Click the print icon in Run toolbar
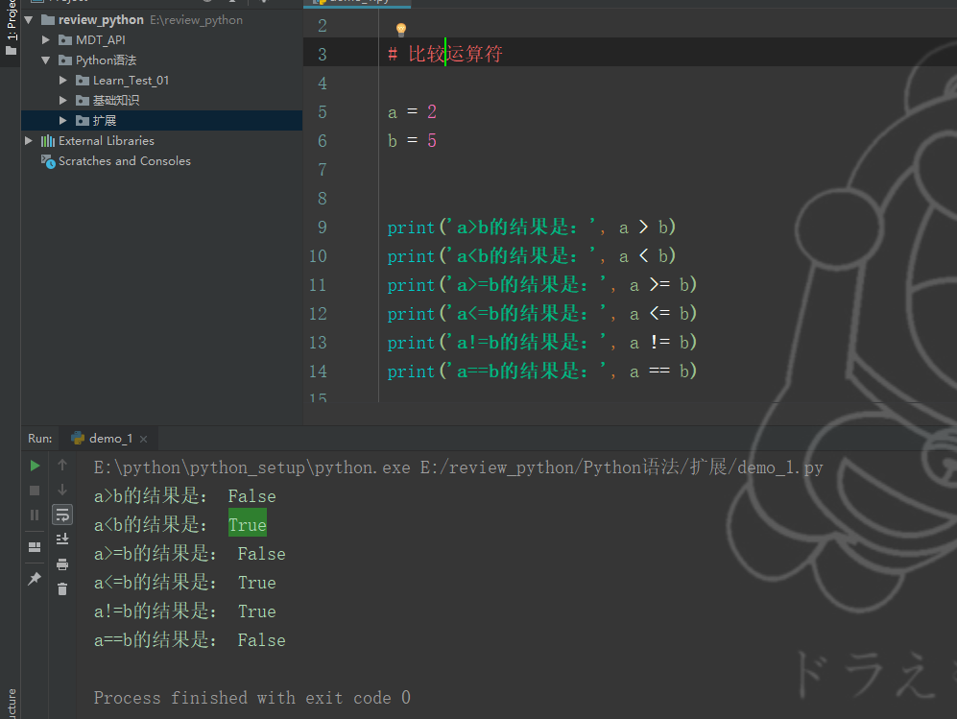This screenshot has width=957, height=719. pyautogui.click(x=62, y=564)
